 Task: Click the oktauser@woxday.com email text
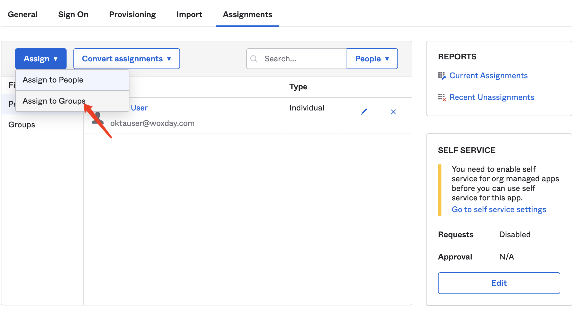click(152, 123)
